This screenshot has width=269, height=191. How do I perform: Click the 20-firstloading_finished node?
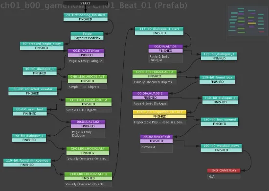(86, 17)
